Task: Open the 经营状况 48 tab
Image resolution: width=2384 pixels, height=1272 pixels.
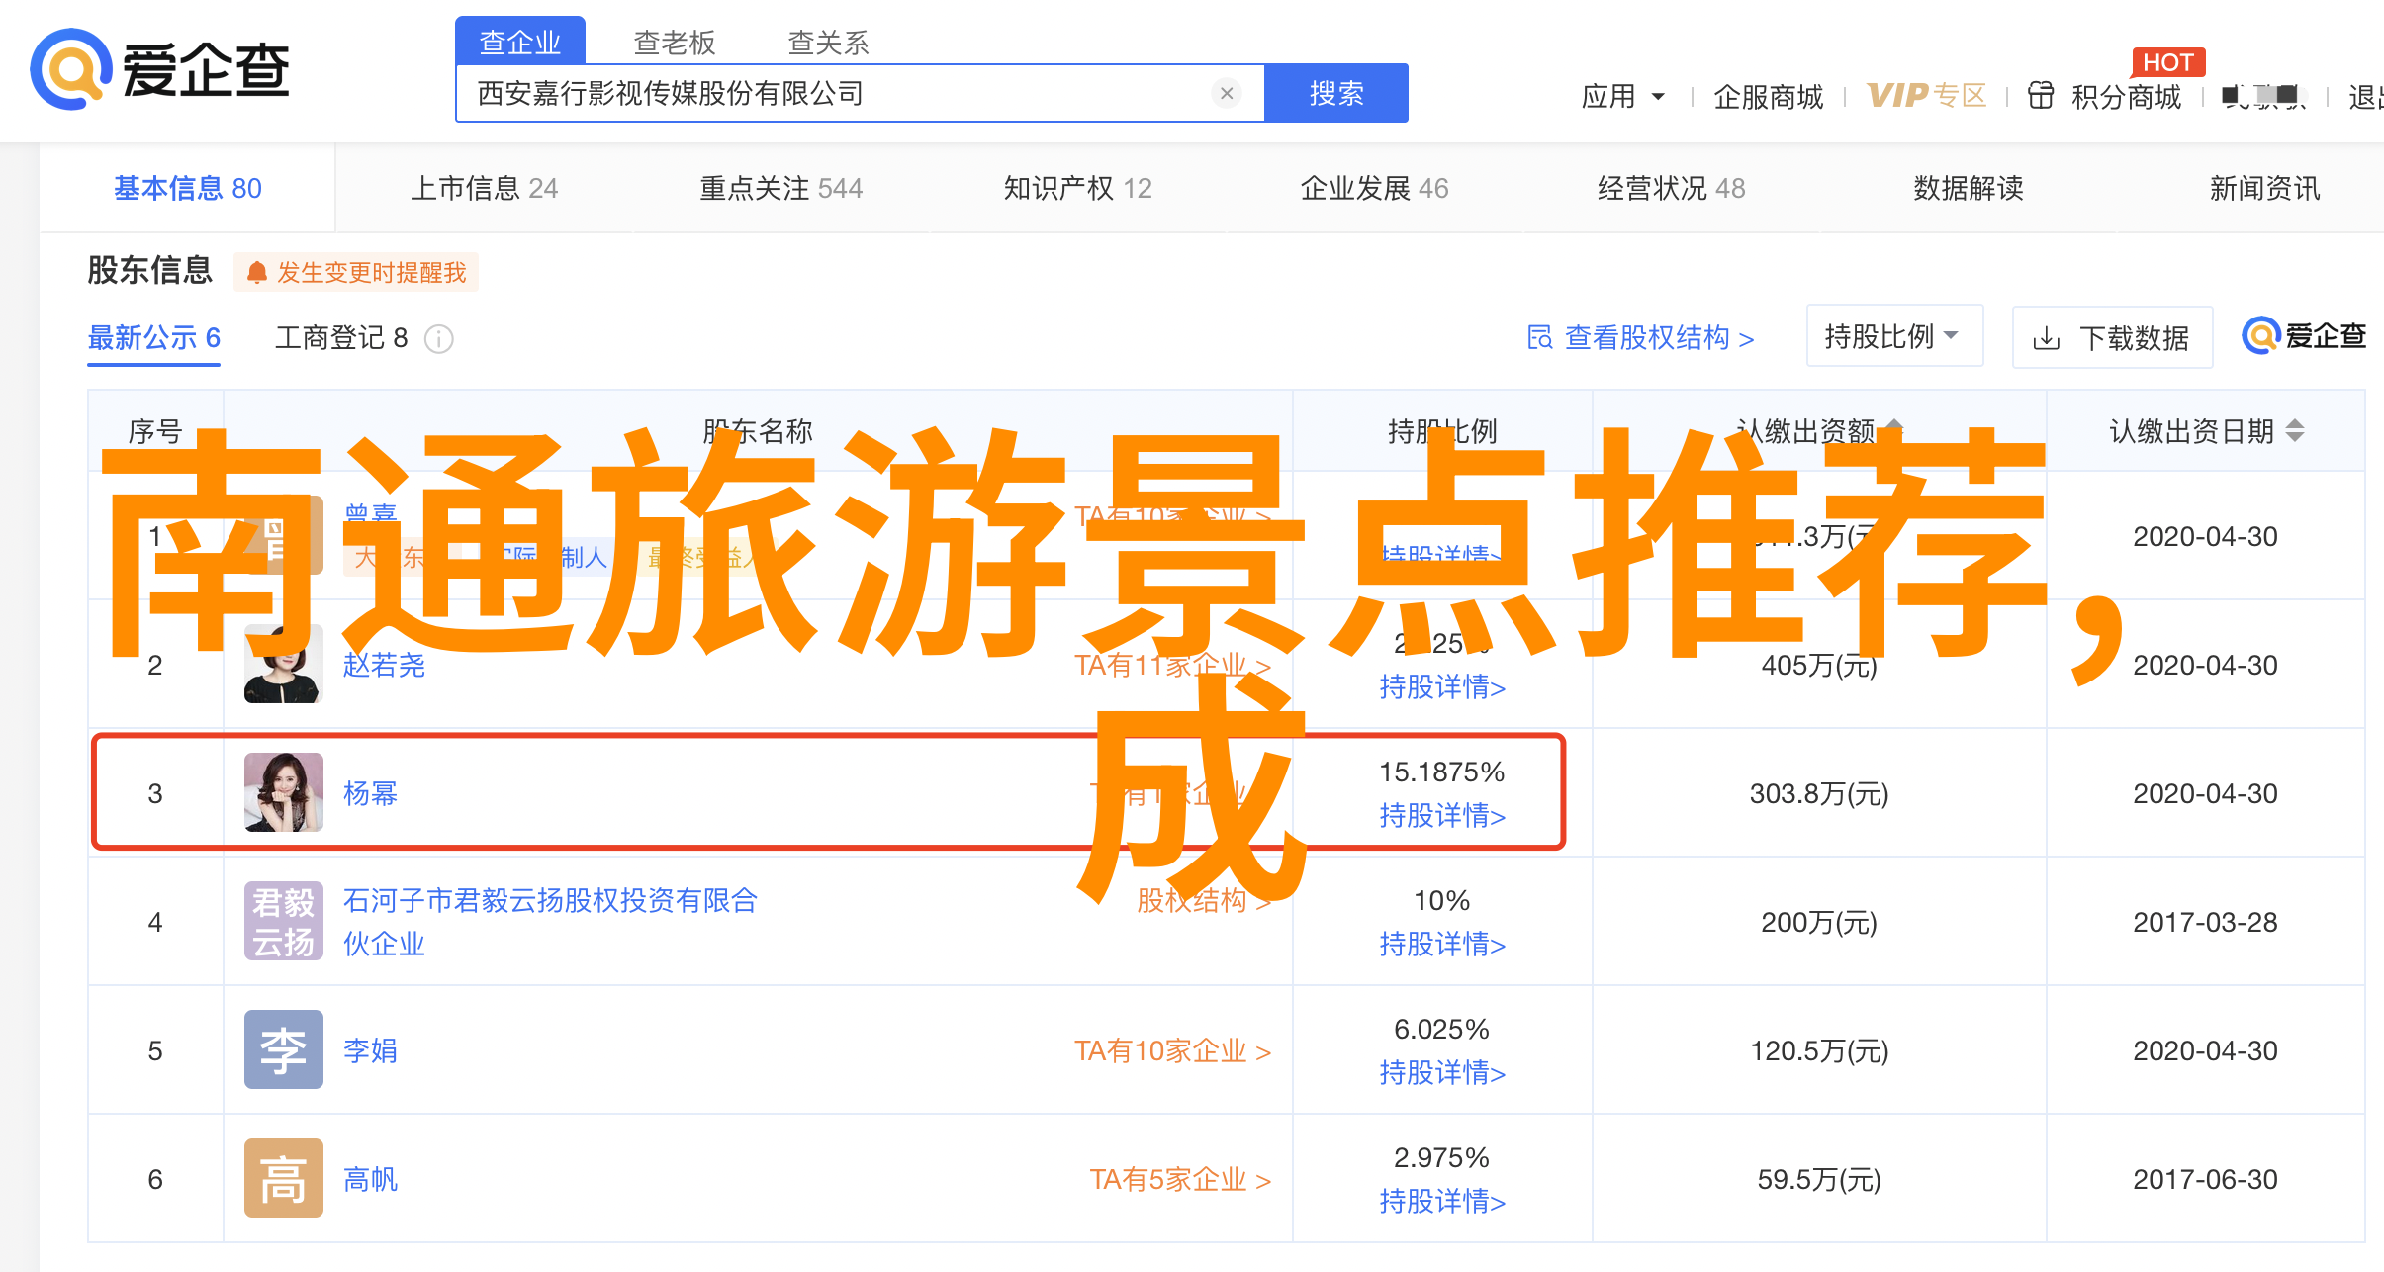Action: pos(1672,188)
